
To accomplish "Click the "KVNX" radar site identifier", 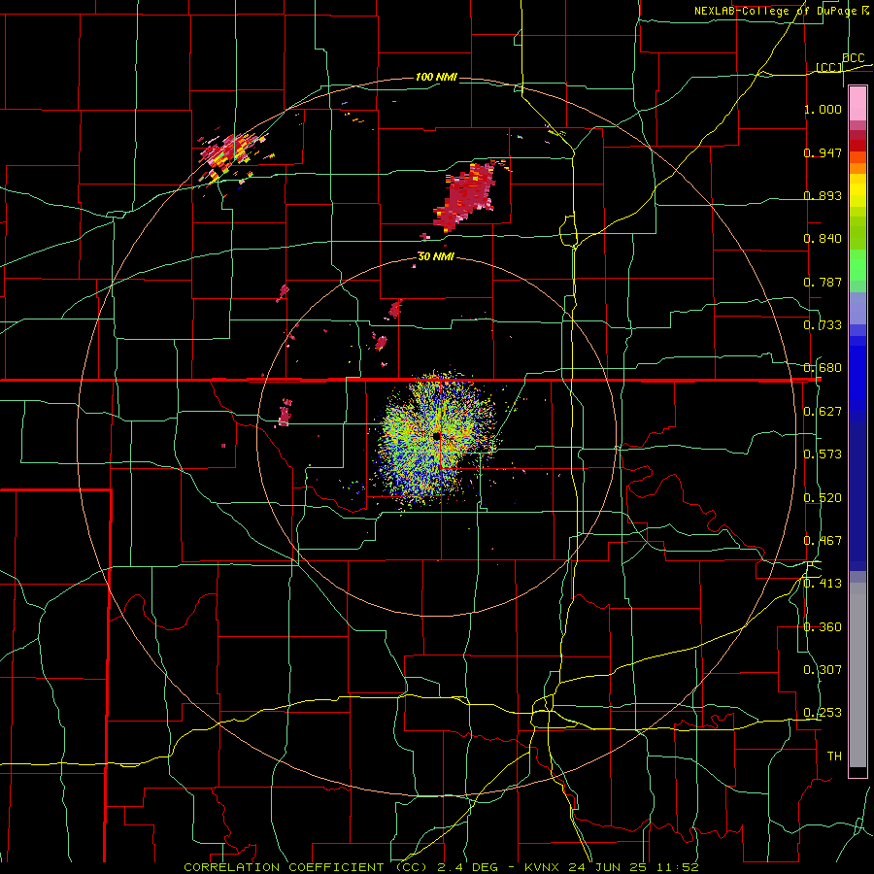I will coord(544,867).
